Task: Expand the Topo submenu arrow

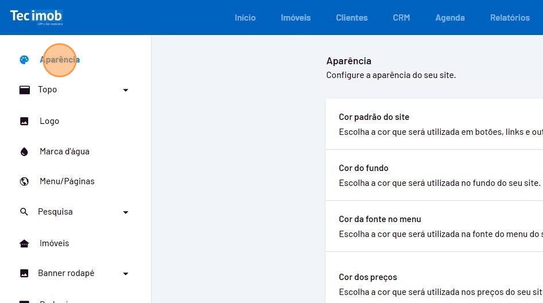Action: pyautogui.click(x=126, y=90)
